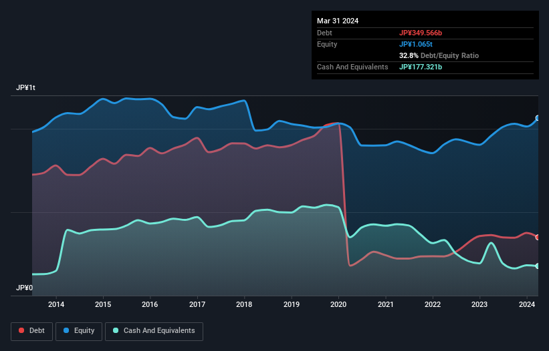This screenshot has height=351, width=549.
Task: Click the 2016 axis label
Action: (x=150, y=304)
